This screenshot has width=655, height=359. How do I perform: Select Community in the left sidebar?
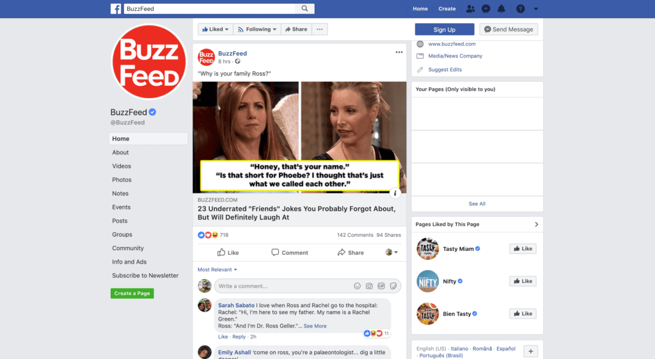(128, 248)
